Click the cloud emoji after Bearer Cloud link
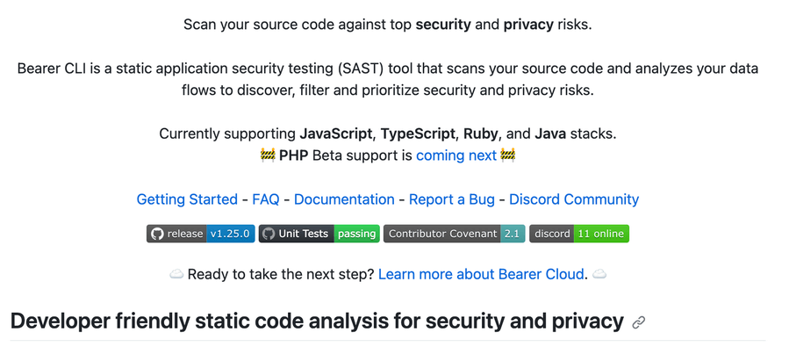This screenshot has width=789, height=354. [599, 274]
